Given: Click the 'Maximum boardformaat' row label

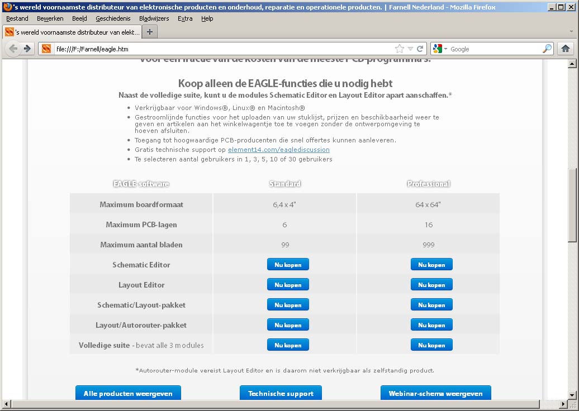Looking at the screenshot, I should 141,204.
